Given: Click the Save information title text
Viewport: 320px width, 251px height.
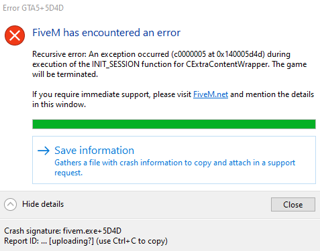Looking at the screenshot, I should (x=94, y=151).
